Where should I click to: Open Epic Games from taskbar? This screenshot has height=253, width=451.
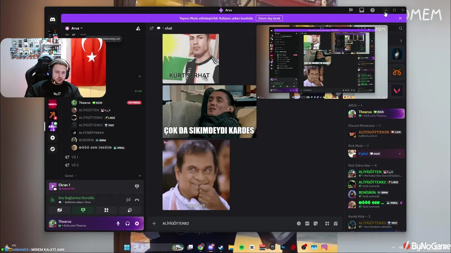pyautogui.click(x=273, y=247)
